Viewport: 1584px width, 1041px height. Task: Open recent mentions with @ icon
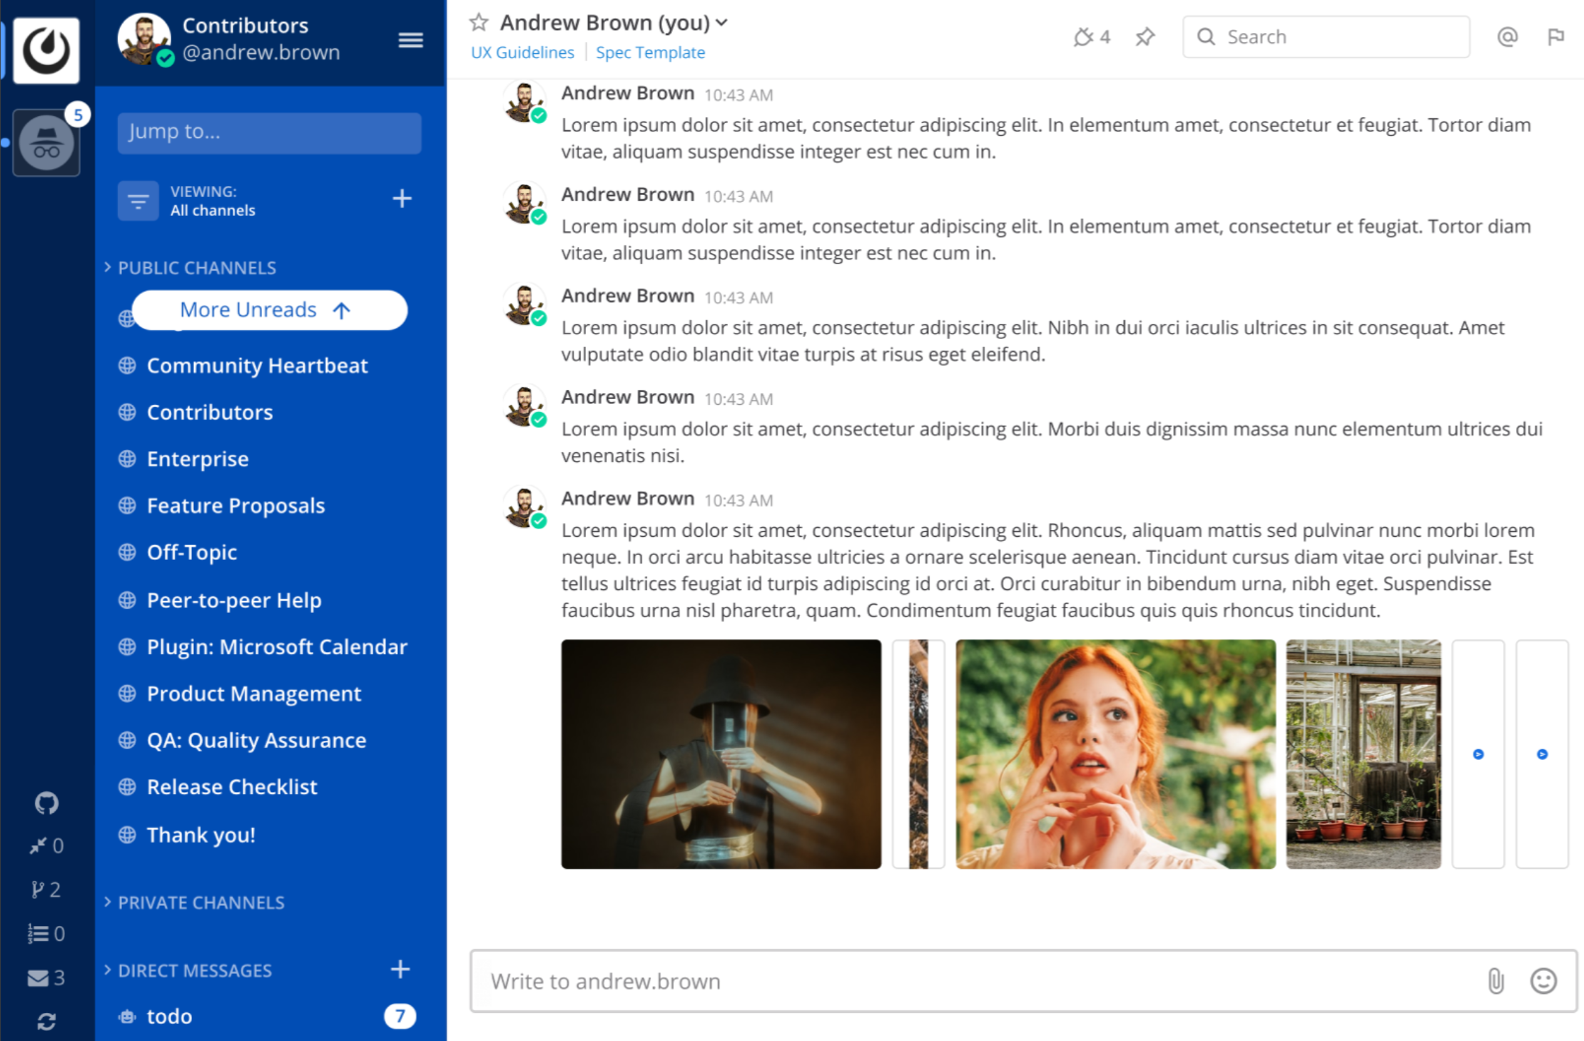[x=1508, y=38]
